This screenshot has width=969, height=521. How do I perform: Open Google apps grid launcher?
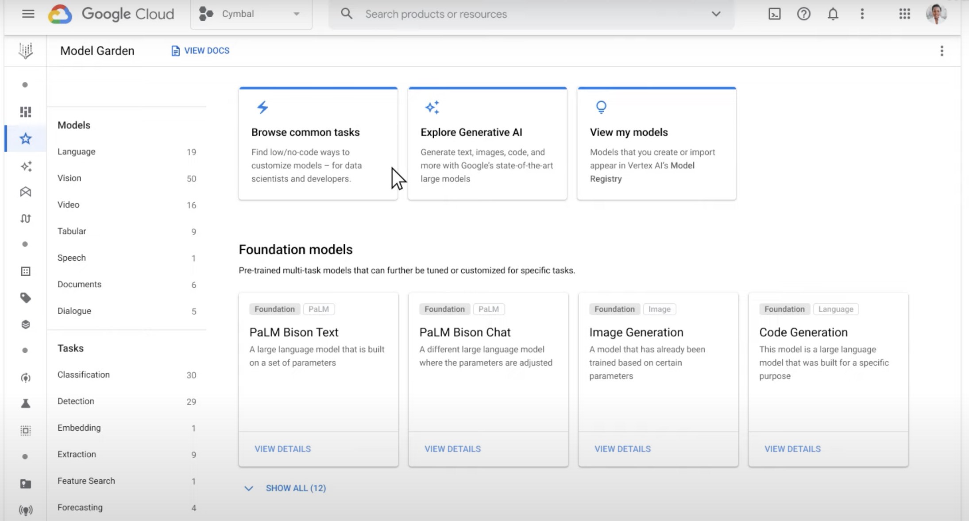coord(904,14)
